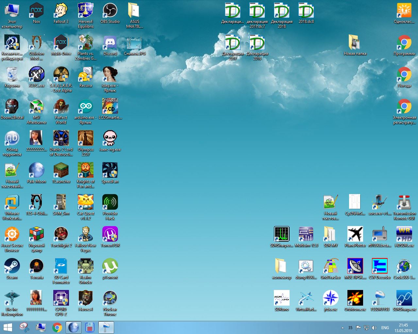Open the floppy-disk taskbar icon
This screenshot has height=334, width=418.
(x=90, y=327)
